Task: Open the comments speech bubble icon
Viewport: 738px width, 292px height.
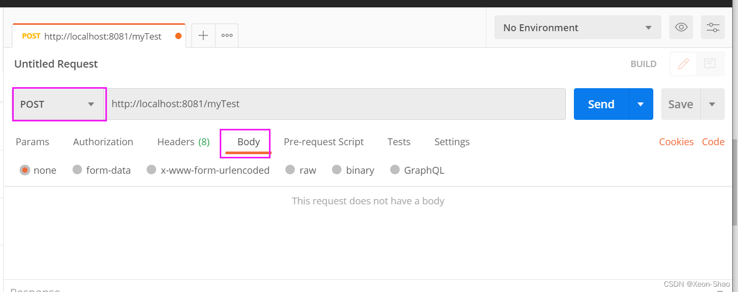Action: 710,64
